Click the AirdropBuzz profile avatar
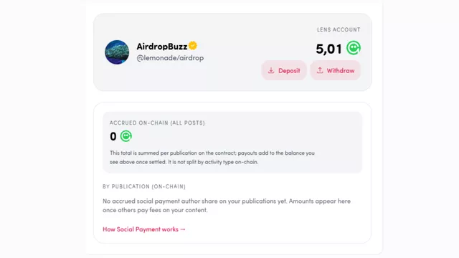The width and height of the screenshot is (459, 258). tap(117, 52)
